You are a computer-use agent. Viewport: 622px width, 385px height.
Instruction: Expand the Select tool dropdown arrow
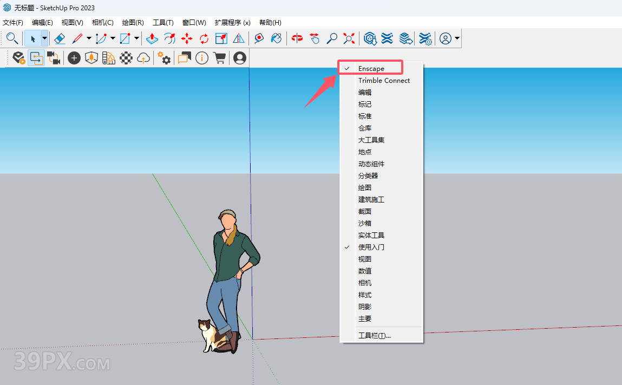tap(44, 38)
